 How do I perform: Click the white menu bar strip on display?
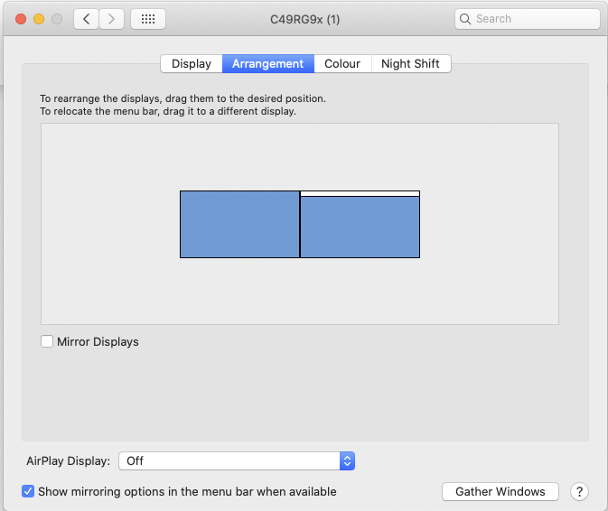(360, 194)
